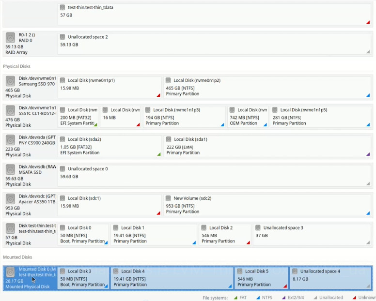Image resolution: width=376 pixels, height=301 pixels.
Task: Click the Unallocated space 0 icon
Action: coord(63,169)
